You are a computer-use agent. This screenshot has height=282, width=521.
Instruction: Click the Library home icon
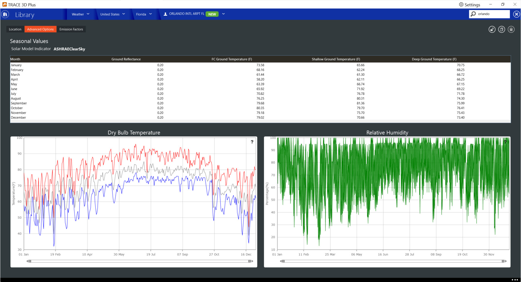click(x=5, y=14)
